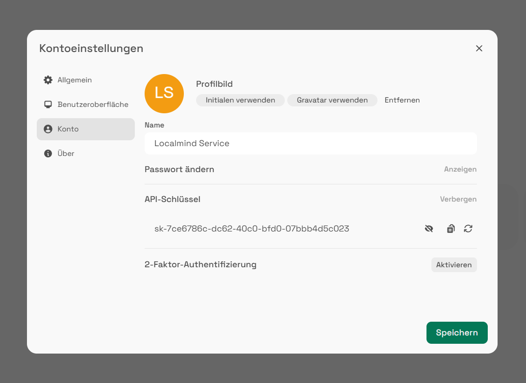
Task: Select the Benutzeroberfläche monitor icon
Action: pyautogui.click(x=48, y=104)
